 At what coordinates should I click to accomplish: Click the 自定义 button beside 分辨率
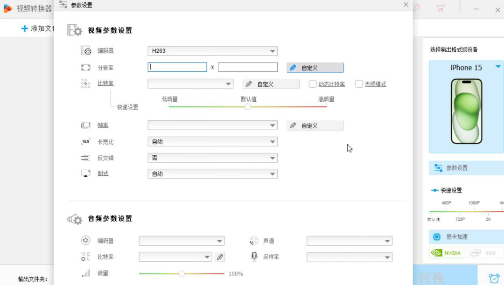(x=315, y=67)
